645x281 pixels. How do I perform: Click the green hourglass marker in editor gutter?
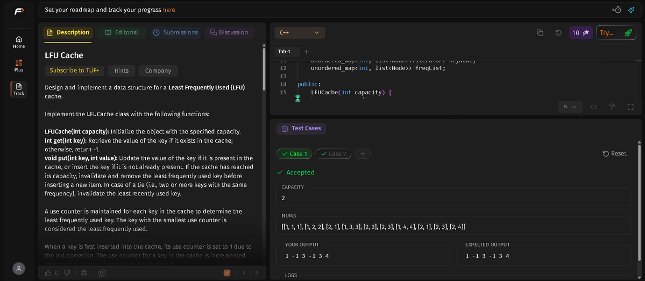pyautogui.click(x=298, y=99)
